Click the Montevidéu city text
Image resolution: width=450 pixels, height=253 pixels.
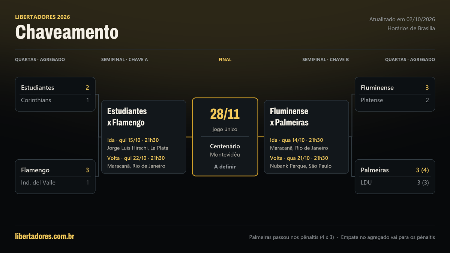click(x=225, y=154)
